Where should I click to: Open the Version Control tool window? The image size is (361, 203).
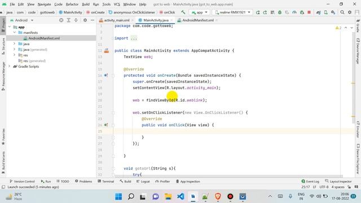[x=22, y=182]
